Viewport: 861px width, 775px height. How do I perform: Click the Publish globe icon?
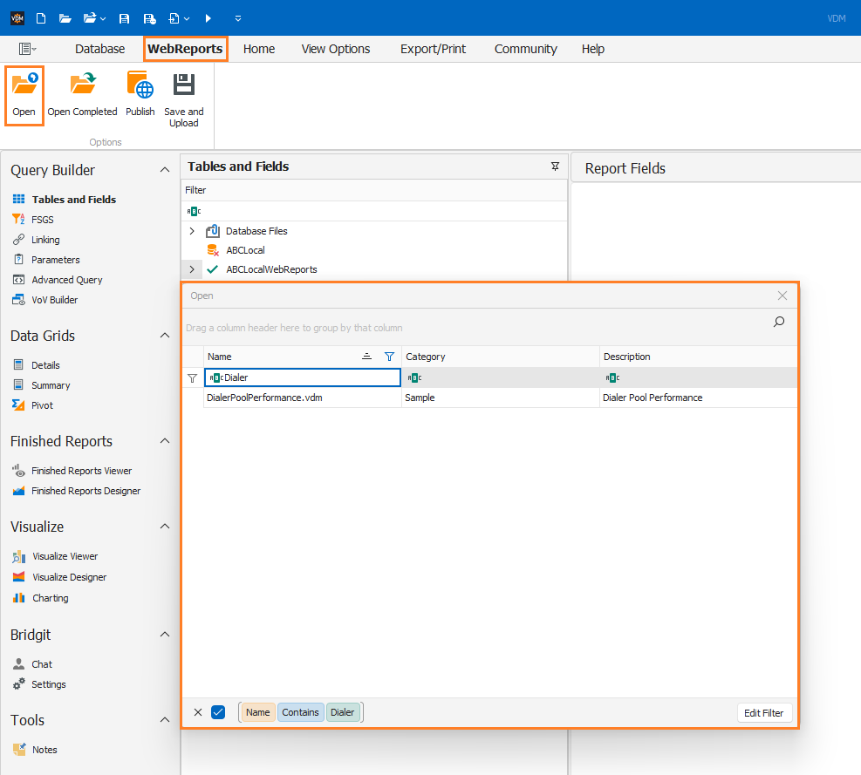140,85
